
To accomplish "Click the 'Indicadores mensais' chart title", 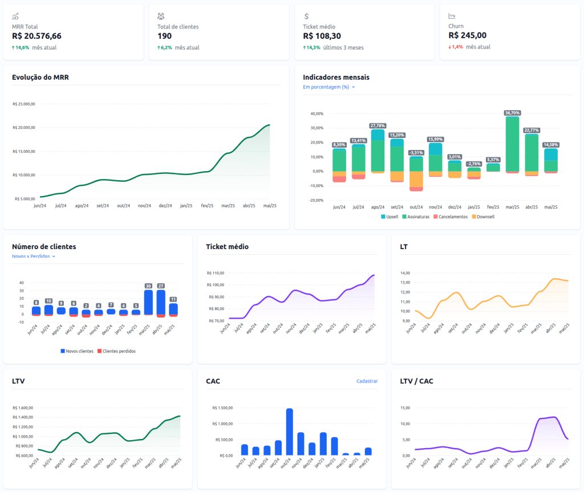I will 336,78.
